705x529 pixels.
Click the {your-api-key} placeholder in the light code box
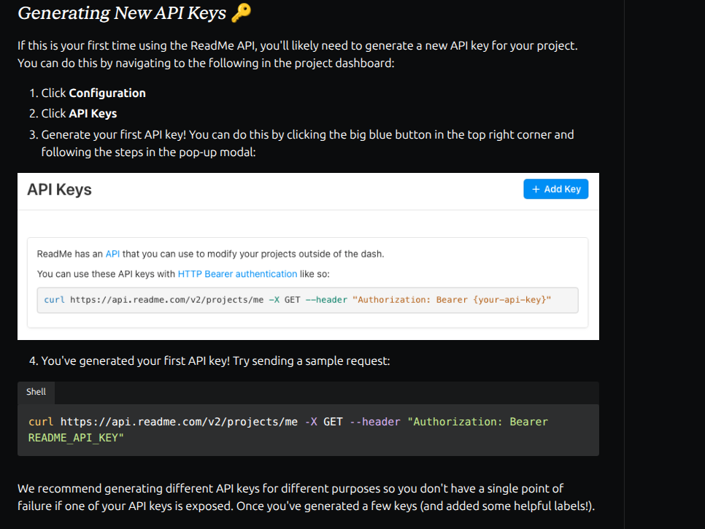click(510, 300)
